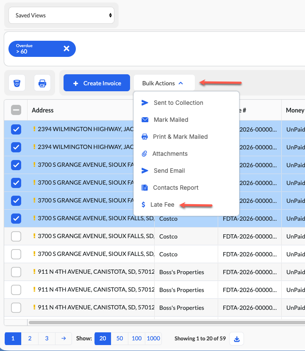The height and width of the screenshot is (351, 305).
Task: Click plus icon on Create Invoice
Action: tap(76, 83)
